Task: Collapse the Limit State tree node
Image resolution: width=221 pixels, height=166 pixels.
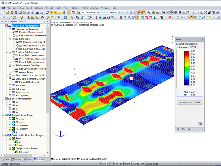Action: point(10,39)
